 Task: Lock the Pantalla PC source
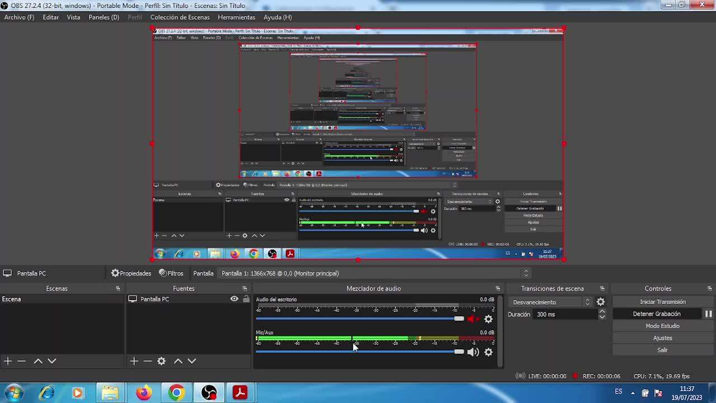(246, 299)
